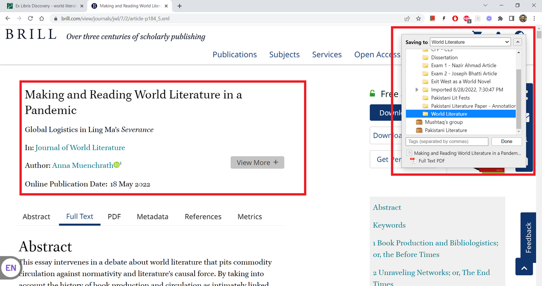This screenshot has width=542, height=286.
Task: Click the Tags input field
Action: click(x=447, y=142)
